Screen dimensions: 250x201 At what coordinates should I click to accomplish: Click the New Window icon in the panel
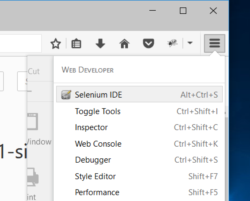[x=33, y=122]
